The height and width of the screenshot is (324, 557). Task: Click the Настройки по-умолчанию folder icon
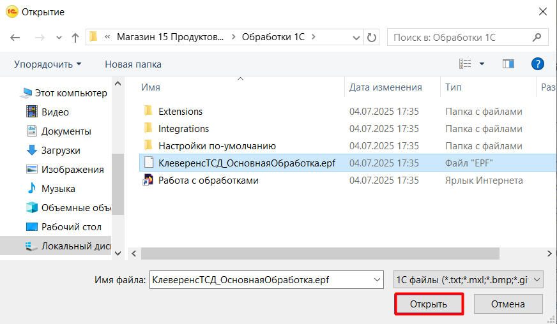tap(148, 145)
